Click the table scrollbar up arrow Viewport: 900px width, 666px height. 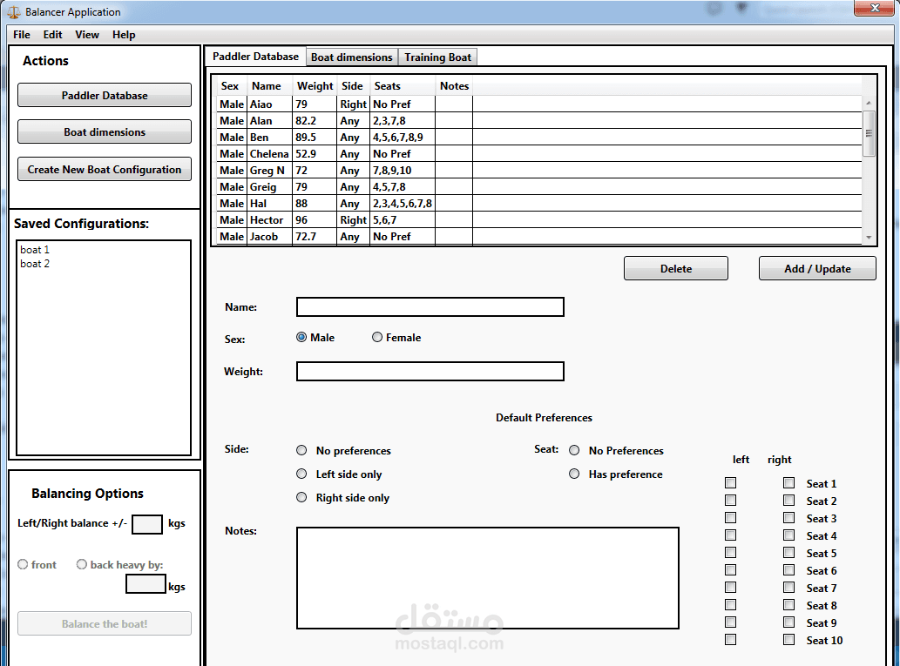pyautogui.click(x=868, y=82)
